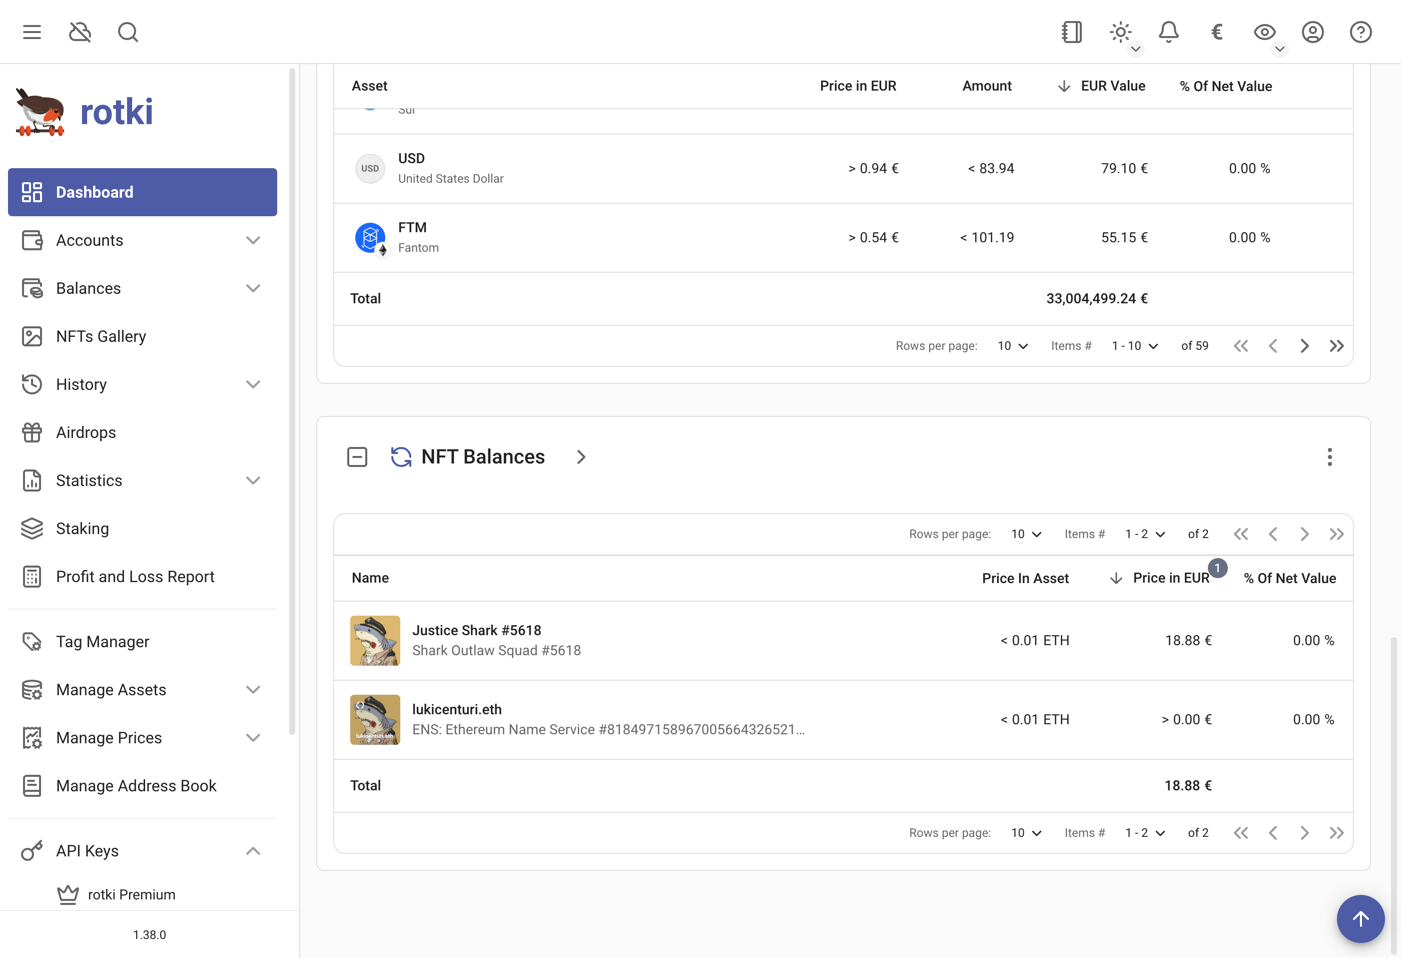Open Airdrops page
This screenshot has height=958, width=1401.
(142, 432)
